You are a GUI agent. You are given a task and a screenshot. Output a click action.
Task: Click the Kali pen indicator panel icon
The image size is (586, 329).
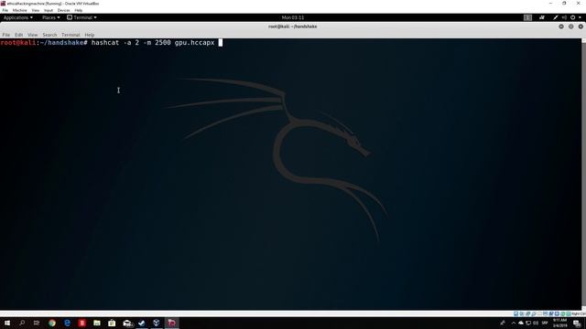coord(556,17)
